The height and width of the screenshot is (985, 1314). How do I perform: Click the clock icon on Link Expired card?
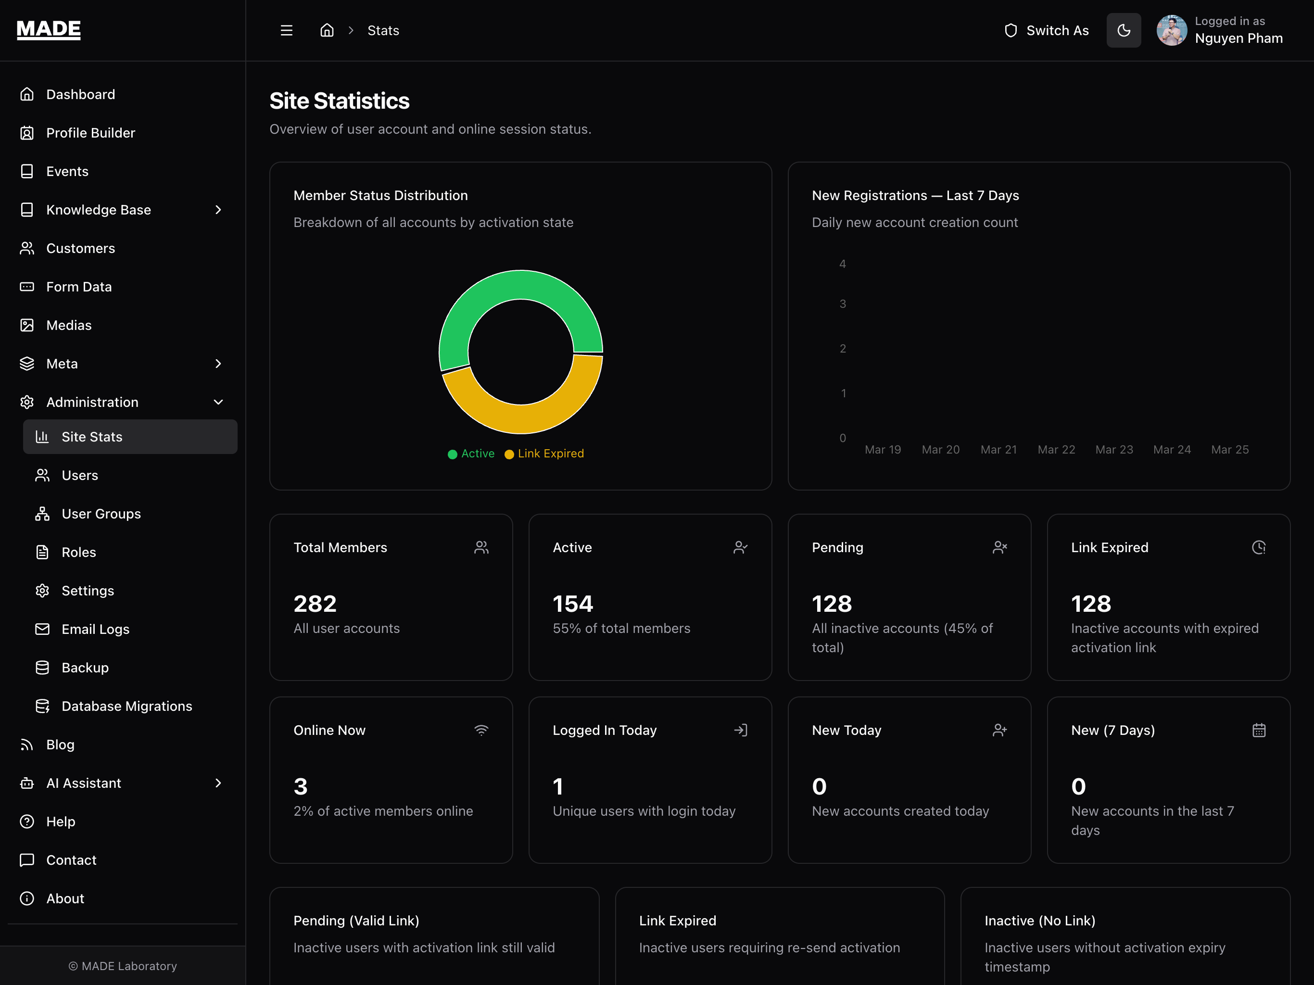click(1258, 547)
